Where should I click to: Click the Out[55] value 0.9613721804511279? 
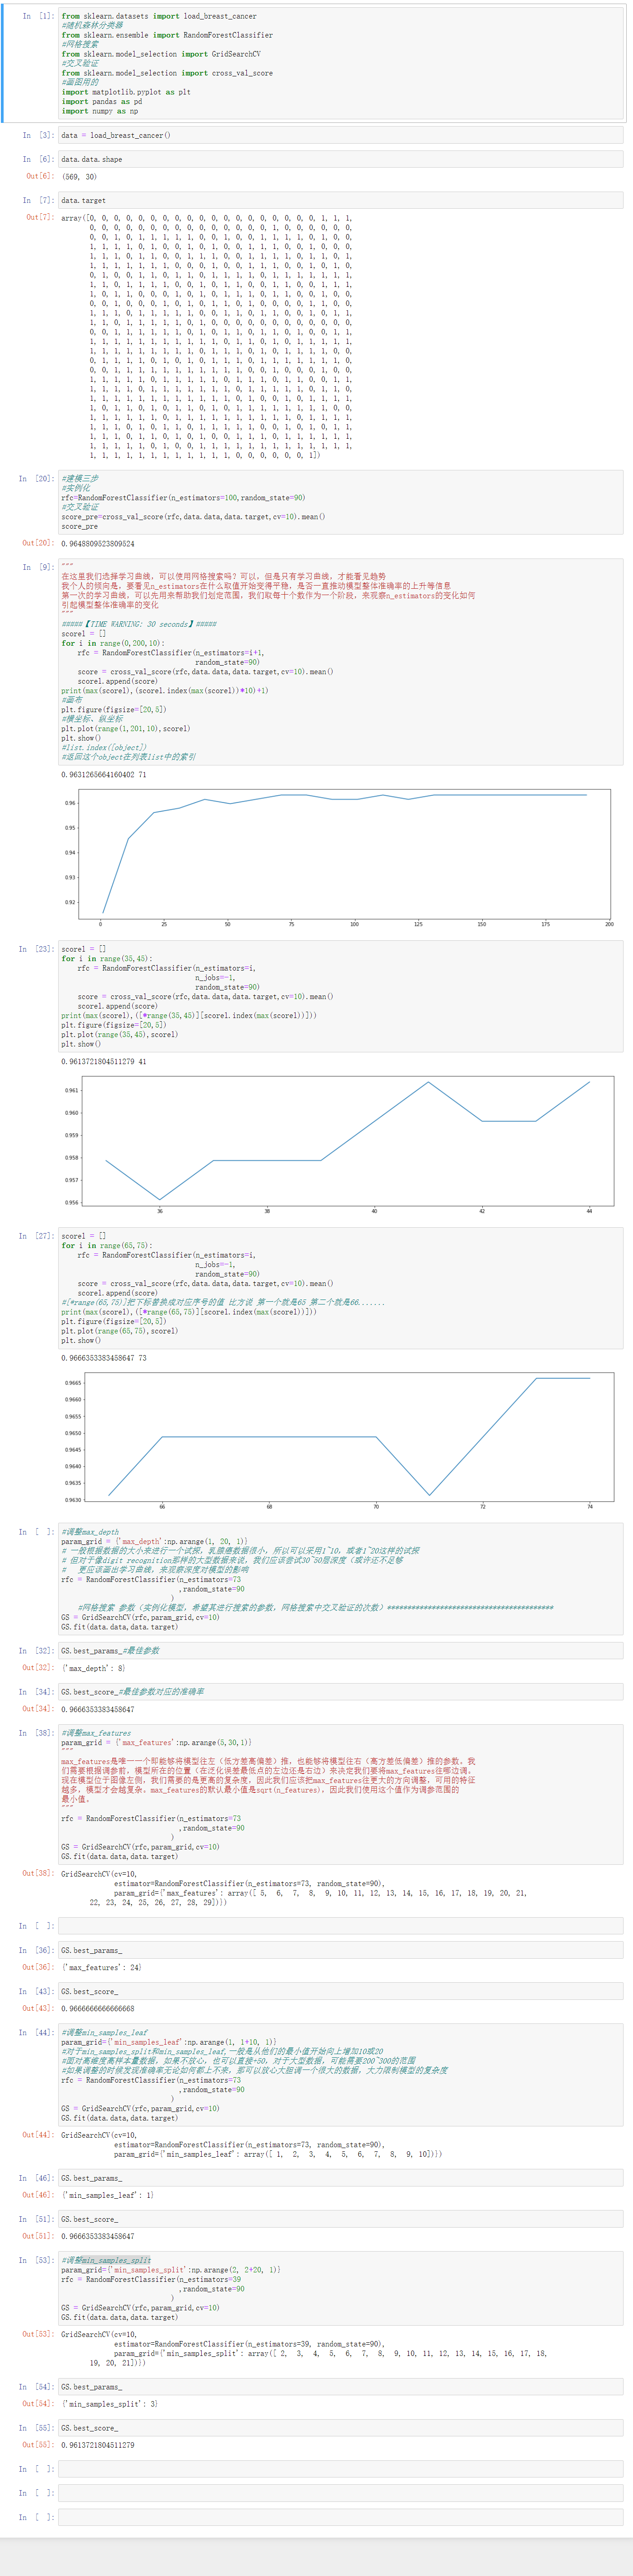pyautogui.click(x=98, y=2444)
